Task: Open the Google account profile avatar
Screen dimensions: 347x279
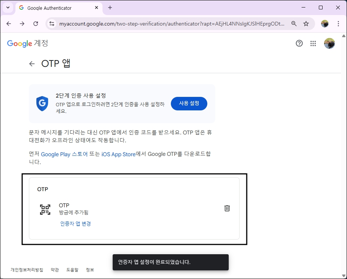Action: click(329, 43)
